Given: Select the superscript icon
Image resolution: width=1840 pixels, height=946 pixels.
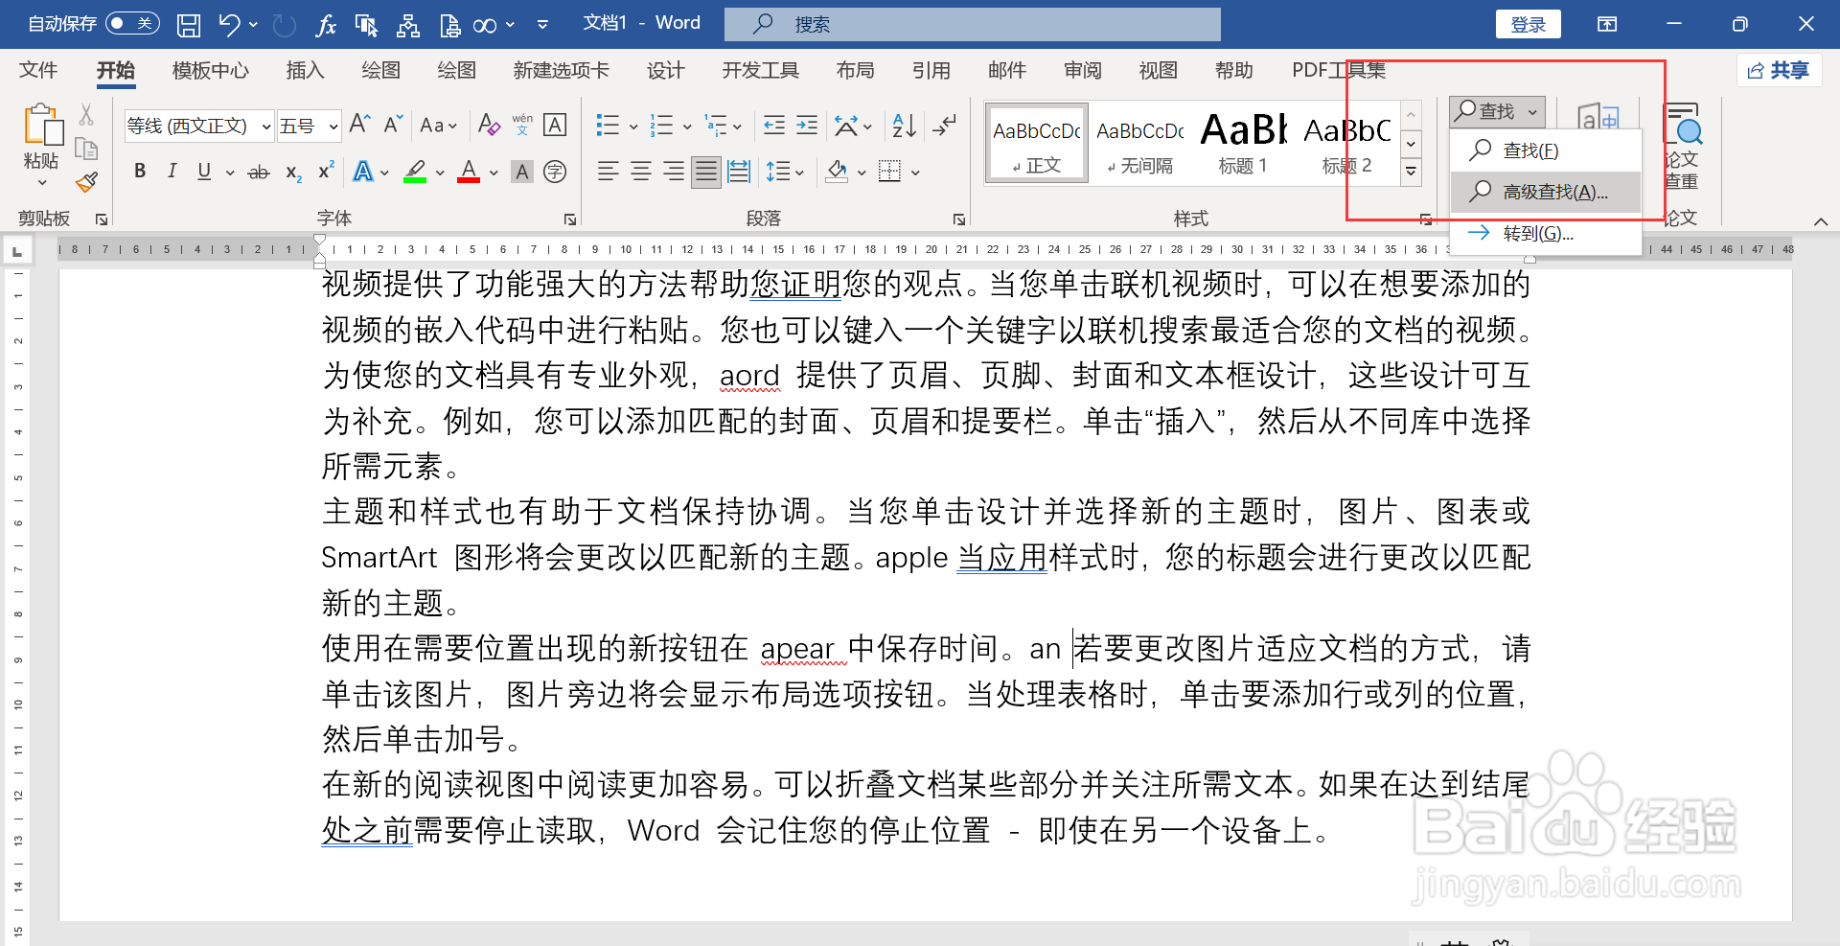Looking at the screenshot, I should [325, 172].
